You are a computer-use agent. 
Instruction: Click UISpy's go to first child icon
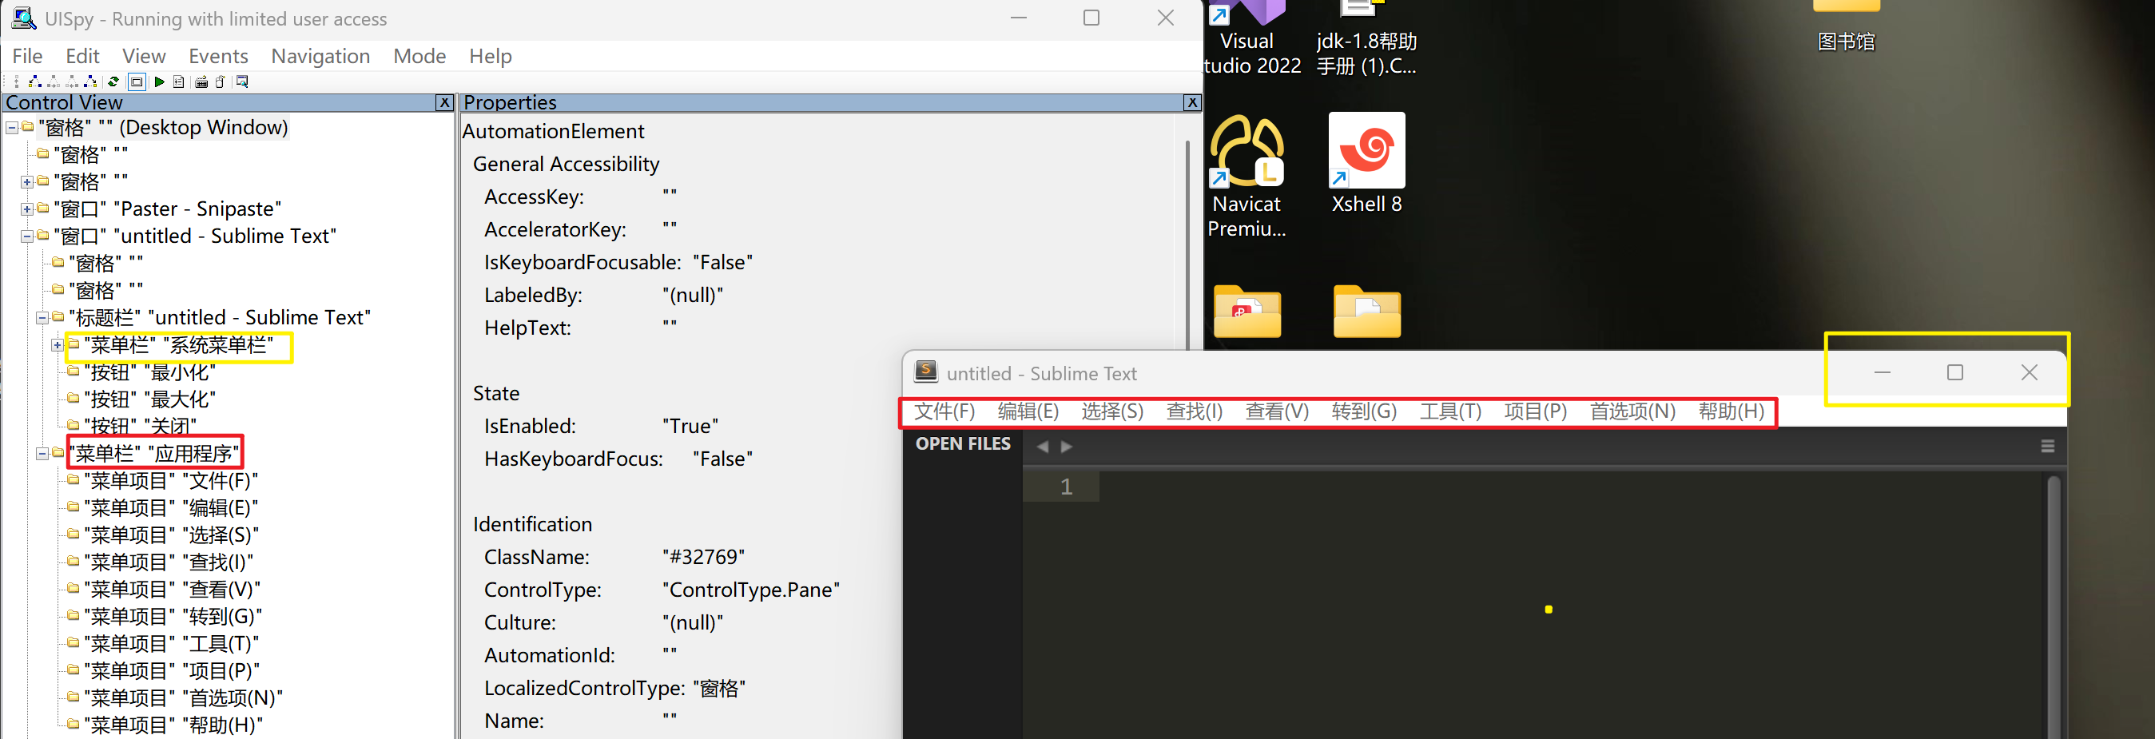(35, 82)
